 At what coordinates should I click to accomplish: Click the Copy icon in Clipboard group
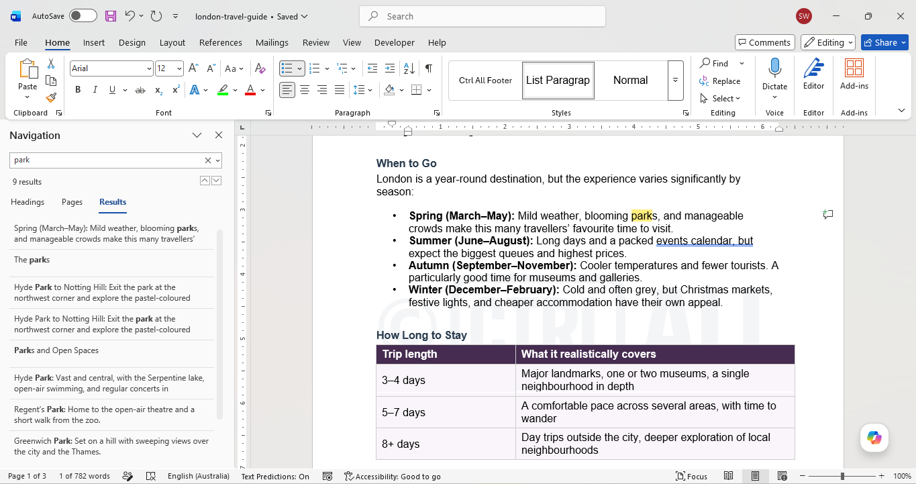[x=51, y=81]
